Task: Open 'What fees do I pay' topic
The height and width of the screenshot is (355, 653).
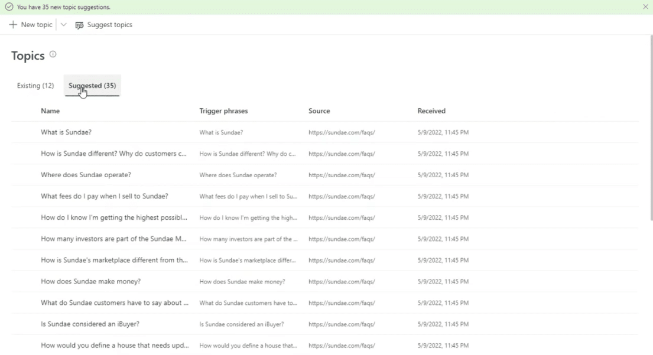Action: pyautogui.click(x=105, y=196)
